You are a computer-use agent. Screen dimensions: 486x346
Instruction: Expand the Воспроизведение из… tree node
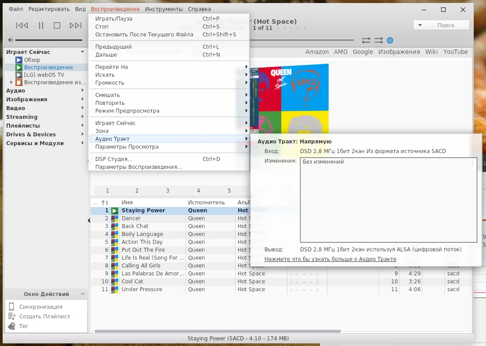[12, 82]
